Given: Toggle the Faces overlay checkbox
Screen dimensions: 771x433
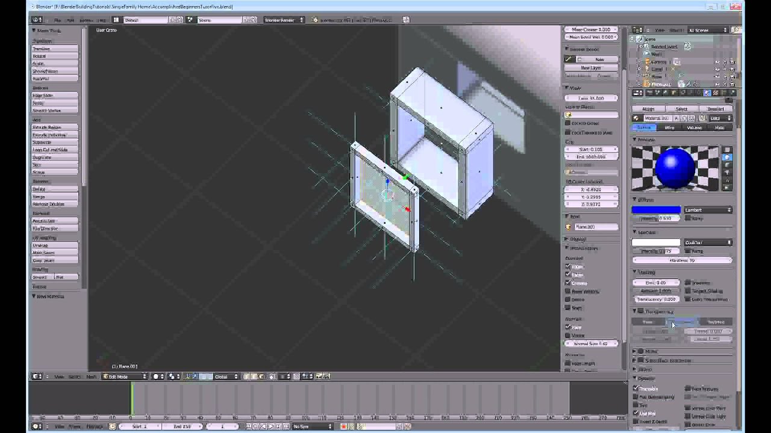Looking at the screenshot, I should [x=567, y=275].
